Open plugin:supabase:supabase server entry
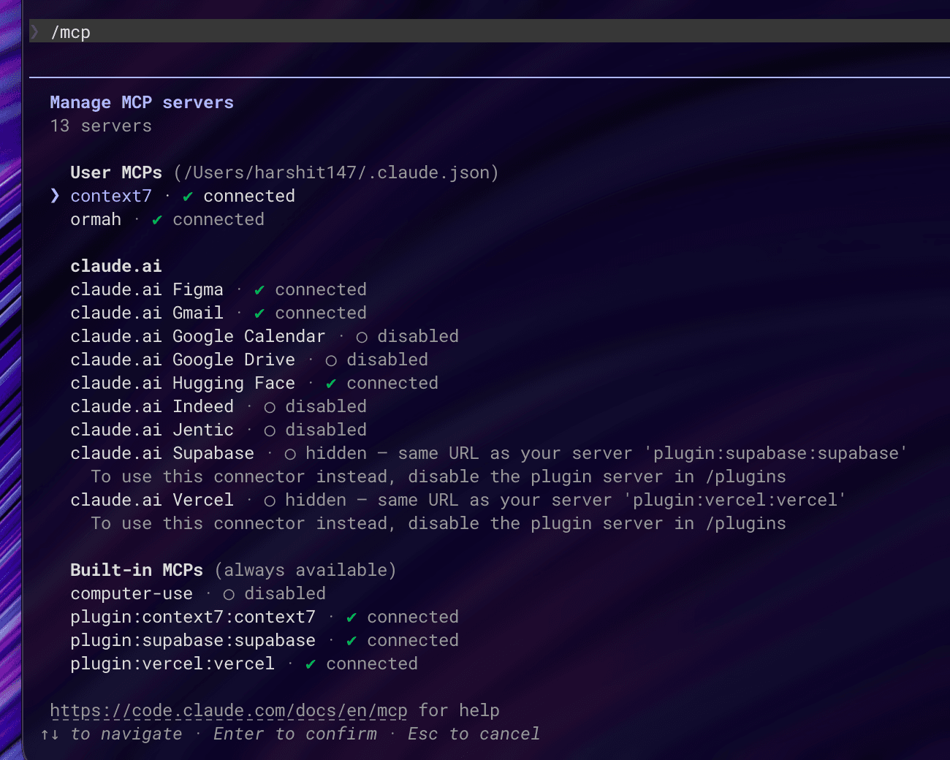 coord(265,640)
